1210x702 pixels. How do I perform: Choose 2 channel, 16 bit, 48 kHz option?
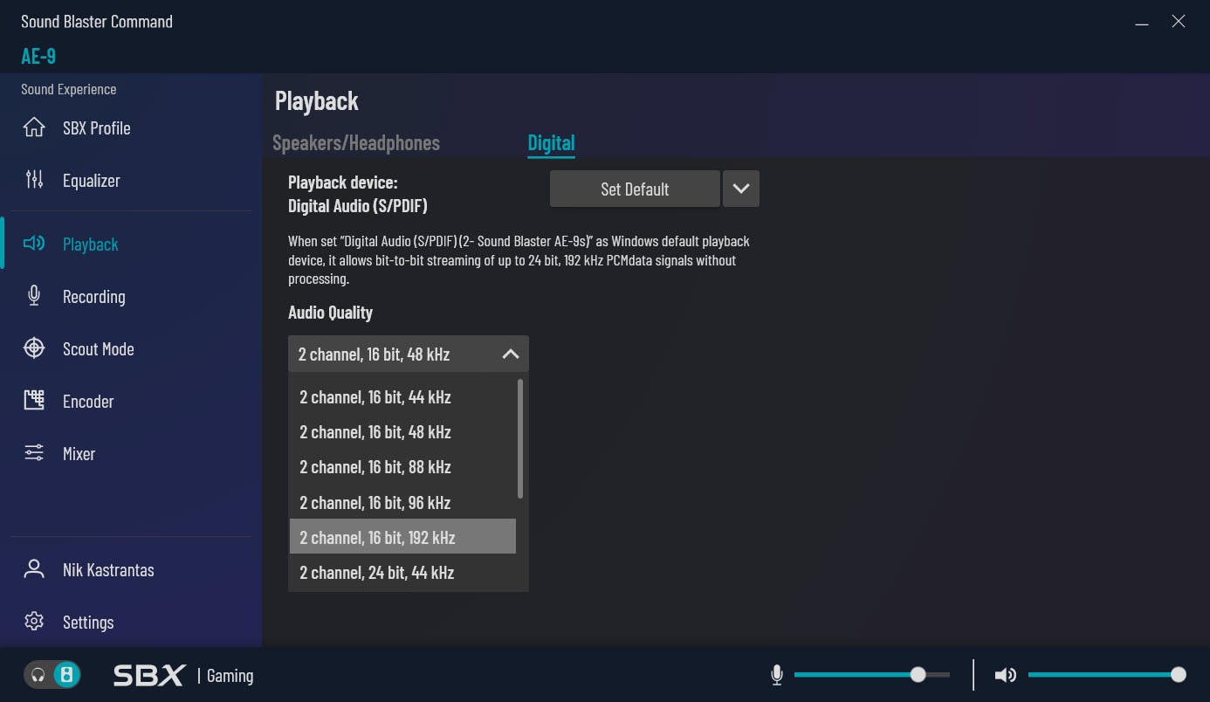click(x=402, y=431)
